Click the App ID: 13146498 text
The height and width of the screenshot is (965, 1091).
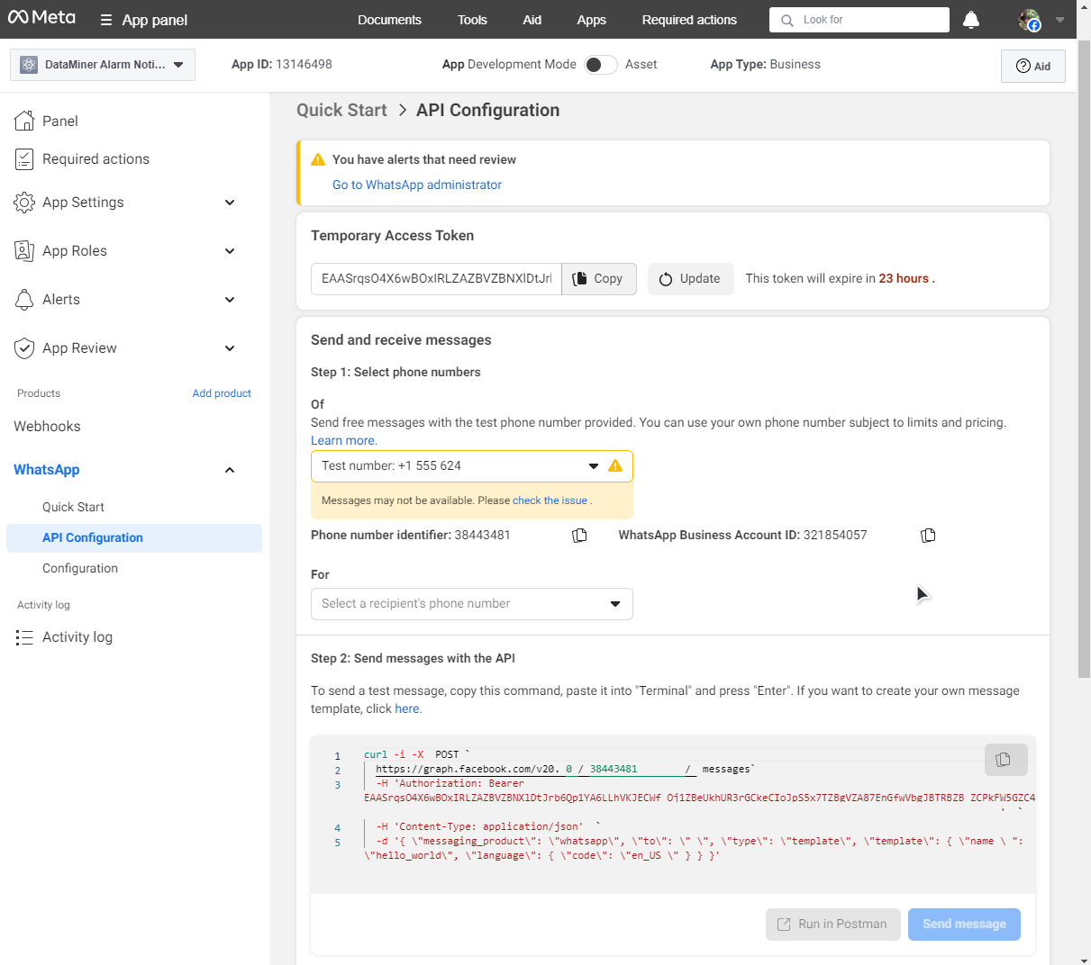tap(282, 65)
